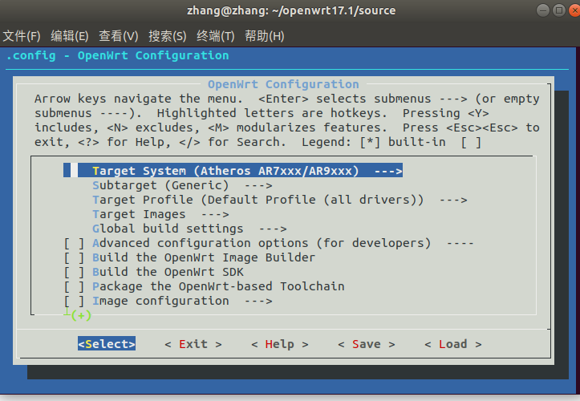Open the 编辑(E) menu
The image size is (580, 401).
(x=70, y=36)
